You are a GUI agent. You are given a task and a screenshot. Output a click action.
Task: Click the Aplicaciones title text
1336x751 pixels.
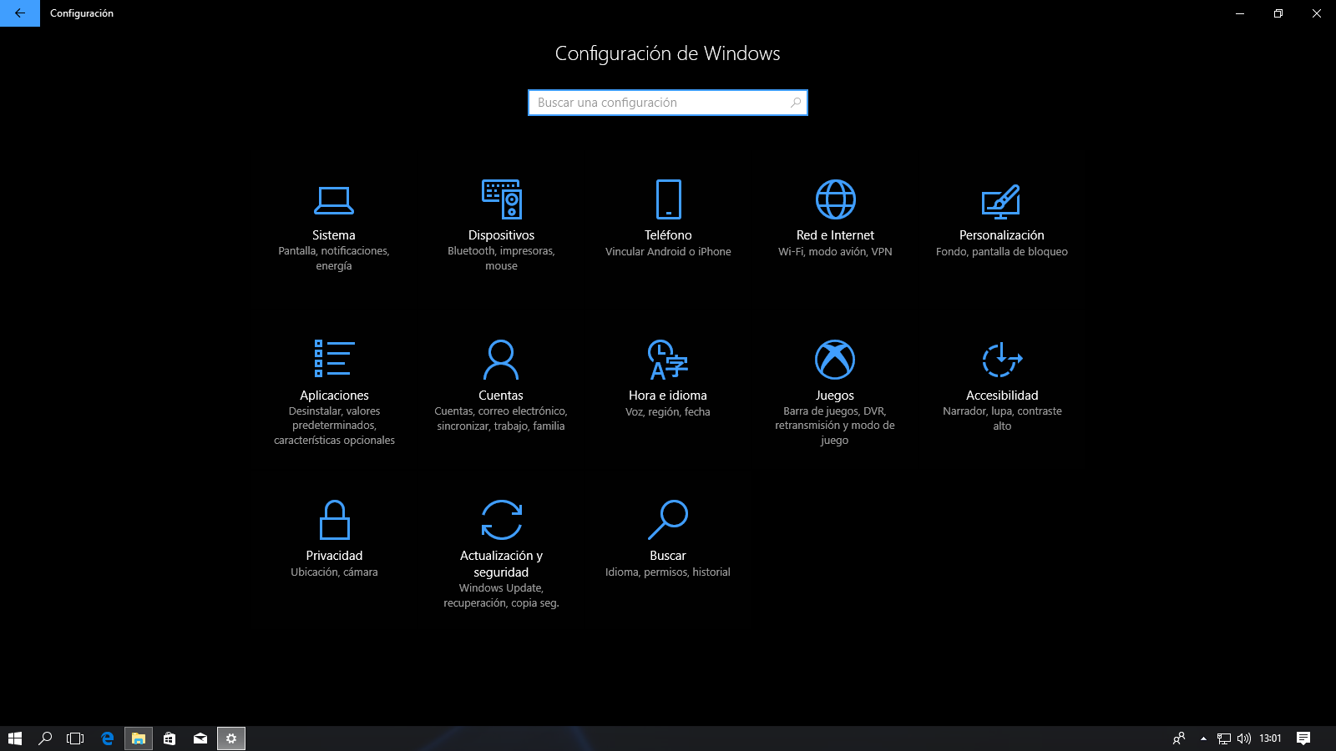(x=334, y=396)
